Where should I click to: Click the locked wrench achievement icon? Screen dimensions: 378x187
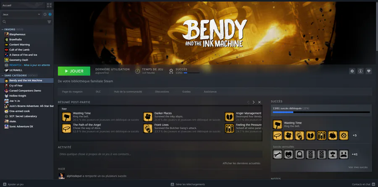coord(278,154)
